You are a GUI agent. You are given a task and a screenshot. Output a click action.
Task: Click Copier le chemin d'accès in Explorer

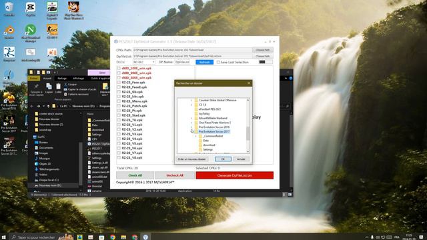[x=80, y=89]
